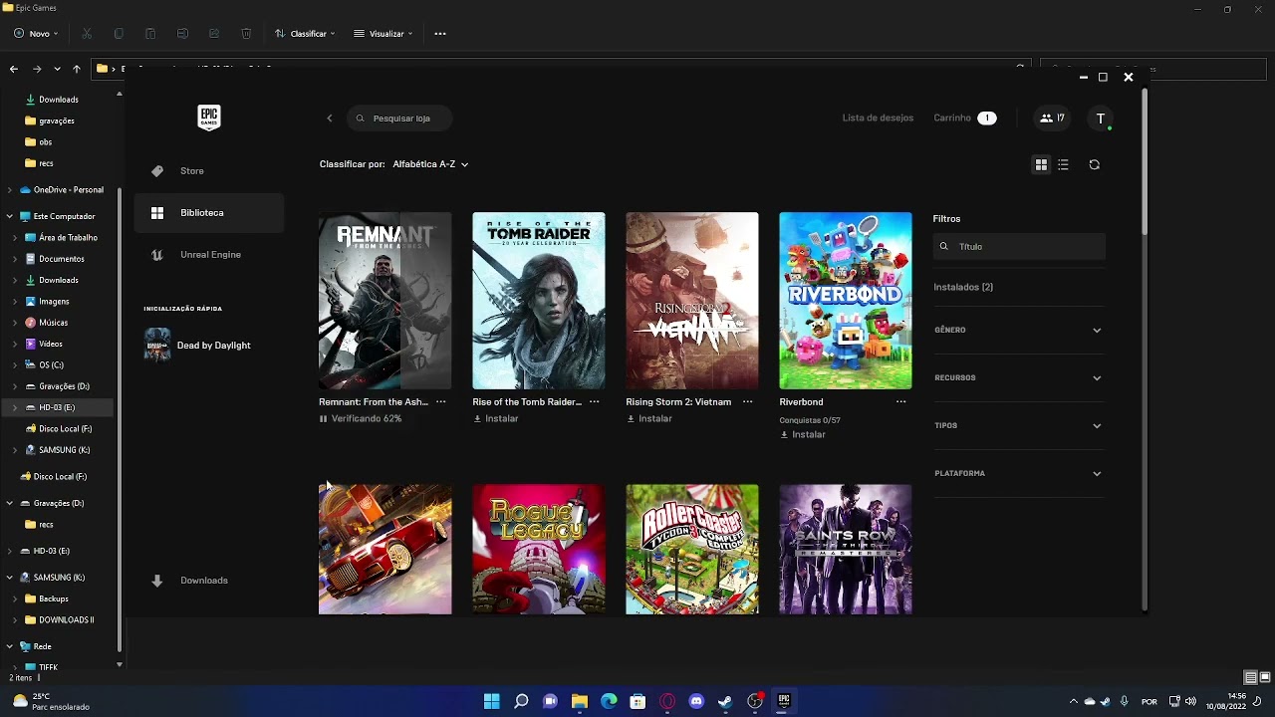Click the Pesquisar loja search field
This screenshot has width=1275, height=717.
coord(400,119)
